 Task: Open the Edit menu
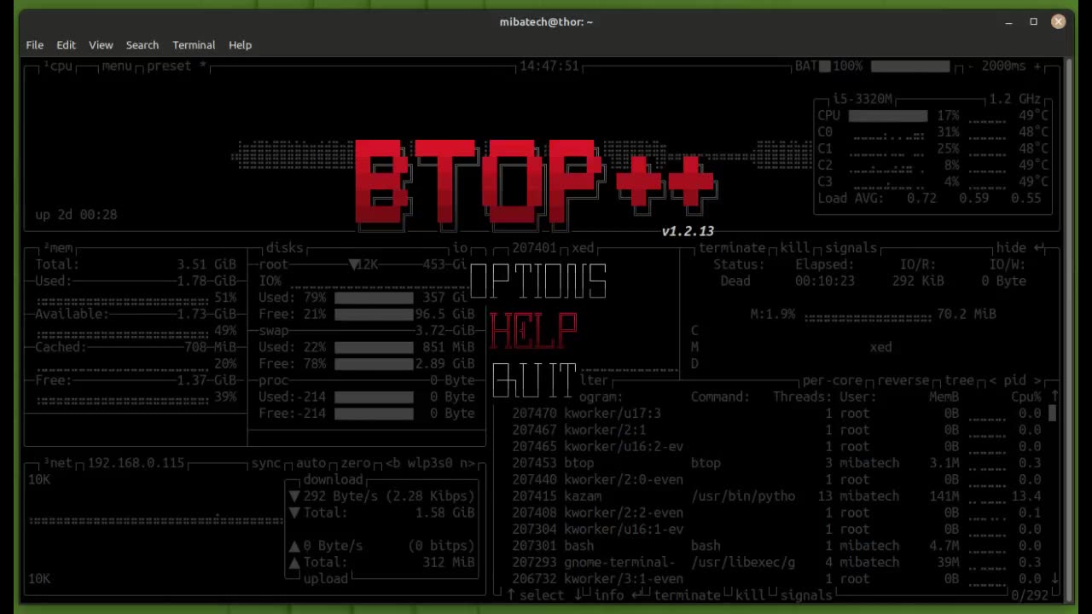click(66, 45)
